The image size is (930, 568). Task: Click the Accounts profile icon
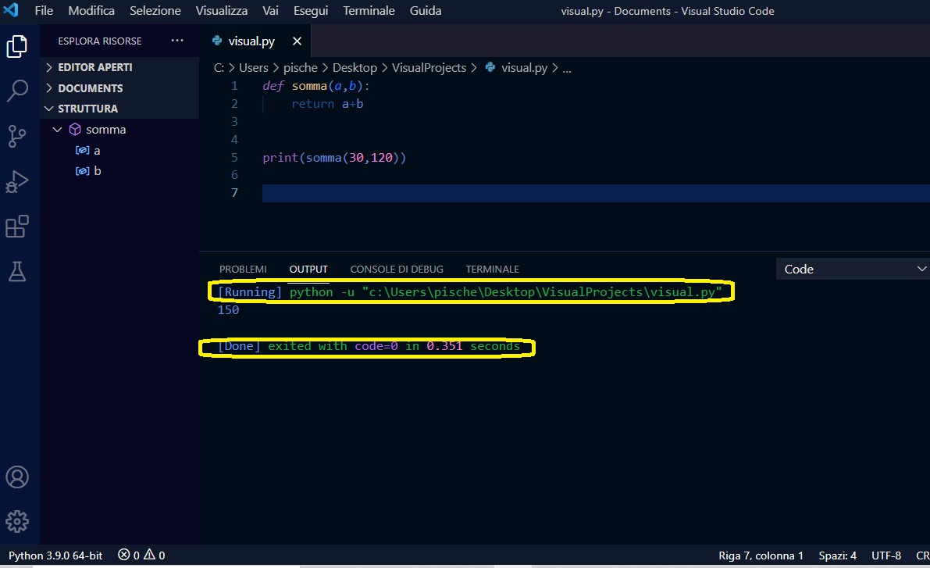[x=17, y=477]
